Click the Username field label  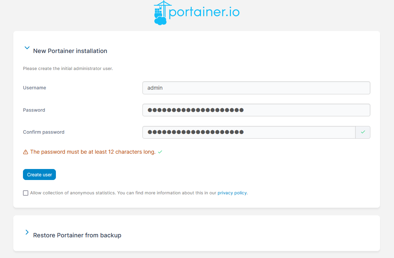pos(35,88)
